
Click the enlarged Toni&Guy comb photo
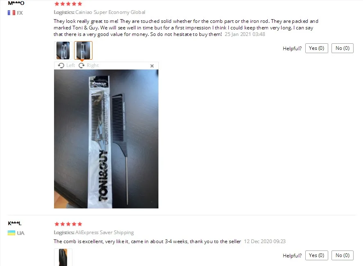tap(106, 139)
